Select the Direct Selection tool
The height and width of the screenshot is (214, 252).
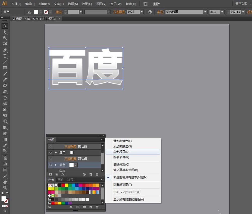click(5, 32)
